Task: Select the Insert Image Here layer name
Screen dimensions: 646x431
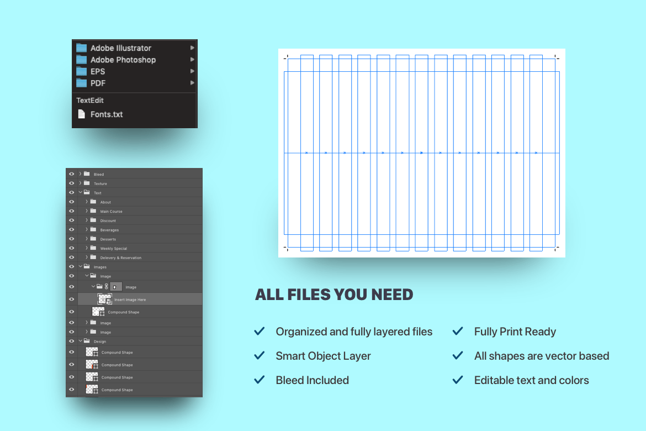Action: click(130, 300)
